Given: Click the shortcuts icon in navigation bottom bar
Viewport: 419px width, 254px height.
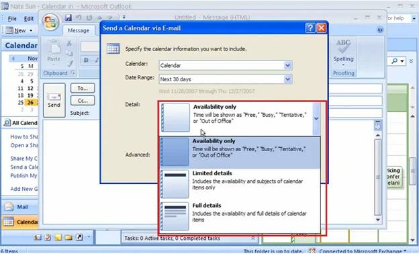Looking at the screenshot, I should click(79, 237).
